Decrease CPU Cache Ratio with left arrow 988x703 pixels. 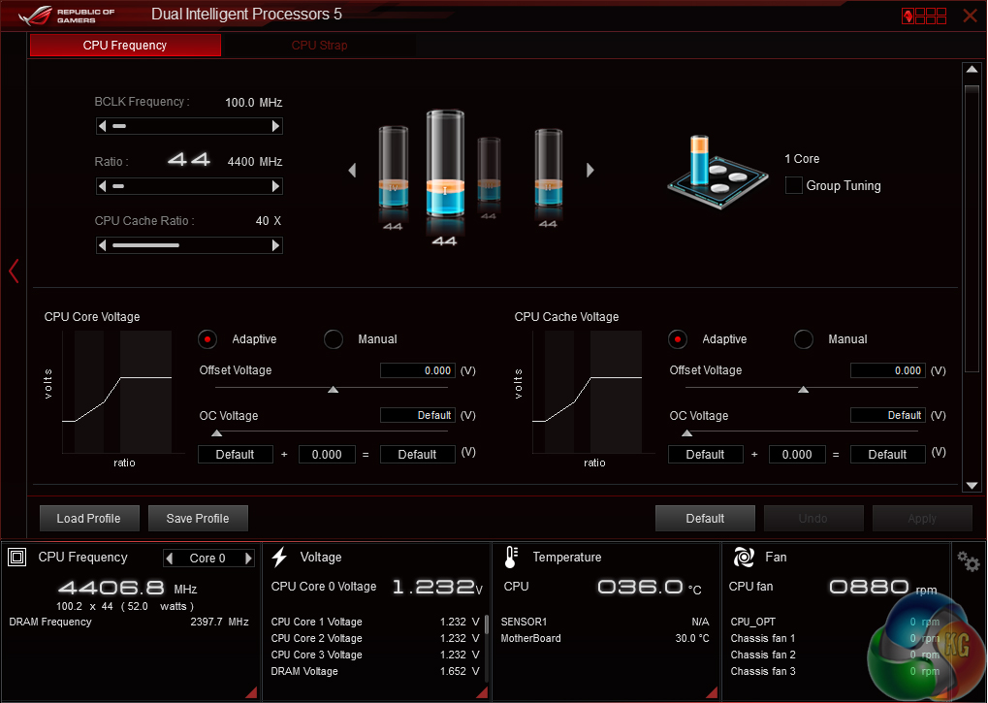coord(102,245)
